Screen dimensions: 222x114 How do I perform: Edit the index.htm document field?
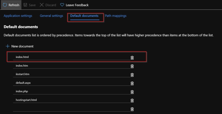coord(72,66)
